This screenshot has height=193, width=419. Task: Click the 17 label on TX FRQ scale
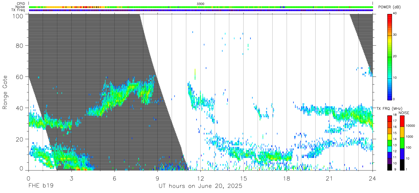click(394, 121)
